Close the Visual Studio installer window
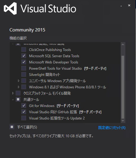Image resolution: width=136 pixels, height=158 pixels. 129,5
